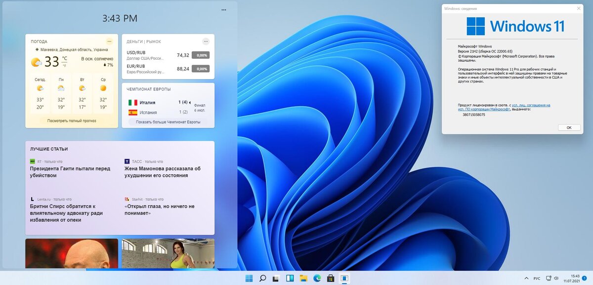Click the Italy flag icon
Viewport: 593px width, 285px height.
133,102
